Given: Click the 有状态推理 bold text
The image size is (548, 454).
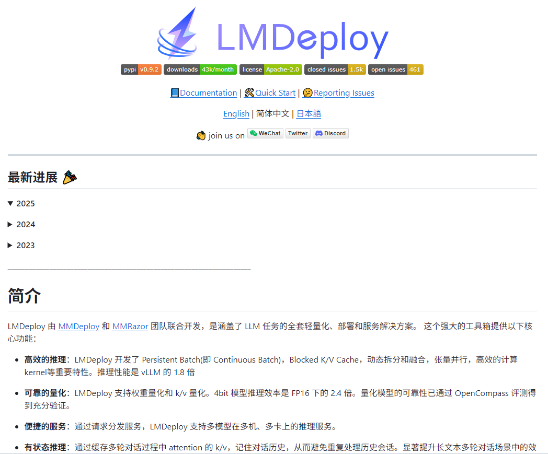Looking at the screenshot, I should [45, 448].
